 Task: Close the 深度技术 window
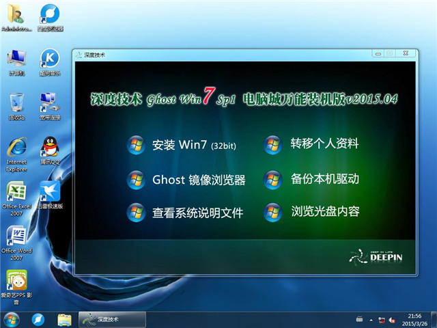406,53
